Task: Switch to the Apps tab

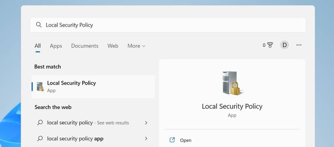Action: pyautogui.click(x=56, y=46)
